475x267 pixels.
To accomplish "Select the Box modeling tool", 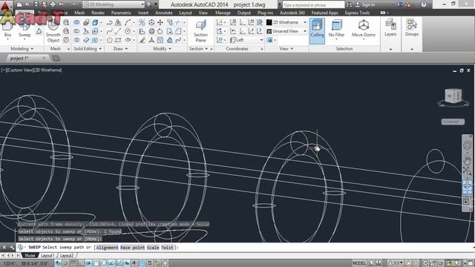I will pyautogui.click(x=8, y=30).
